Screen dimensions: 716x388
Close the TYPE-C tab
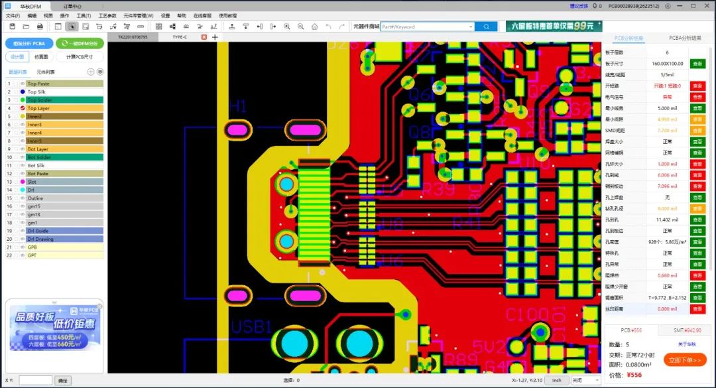[x=204, y=37]
